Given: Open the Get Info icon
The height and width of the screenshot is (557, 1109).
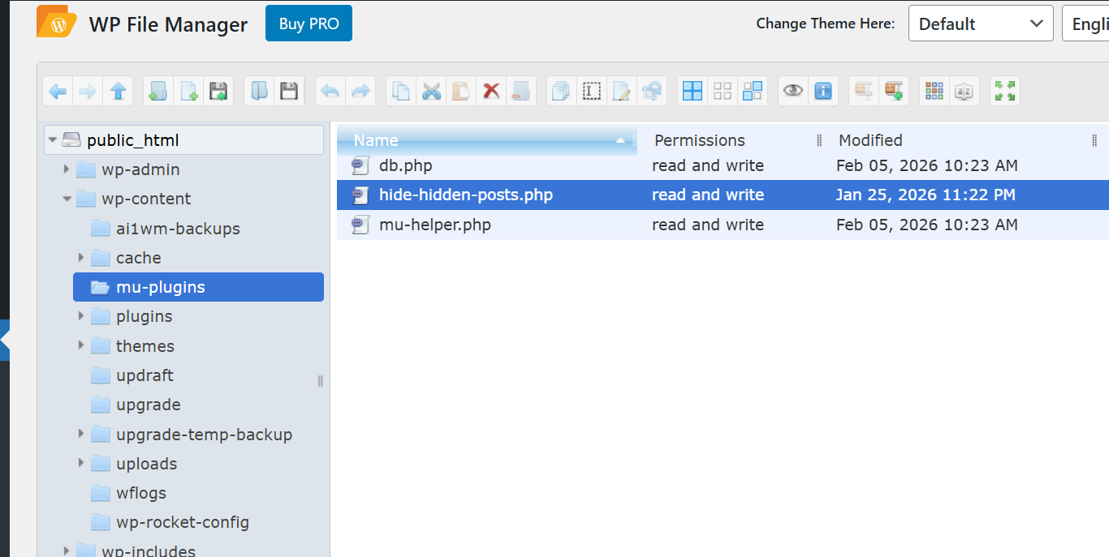Looking at the screenshot, I should pos(823,91).
